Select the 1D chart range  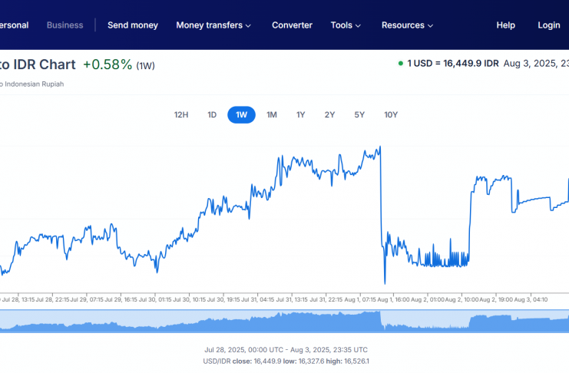[x=212, y=115]
